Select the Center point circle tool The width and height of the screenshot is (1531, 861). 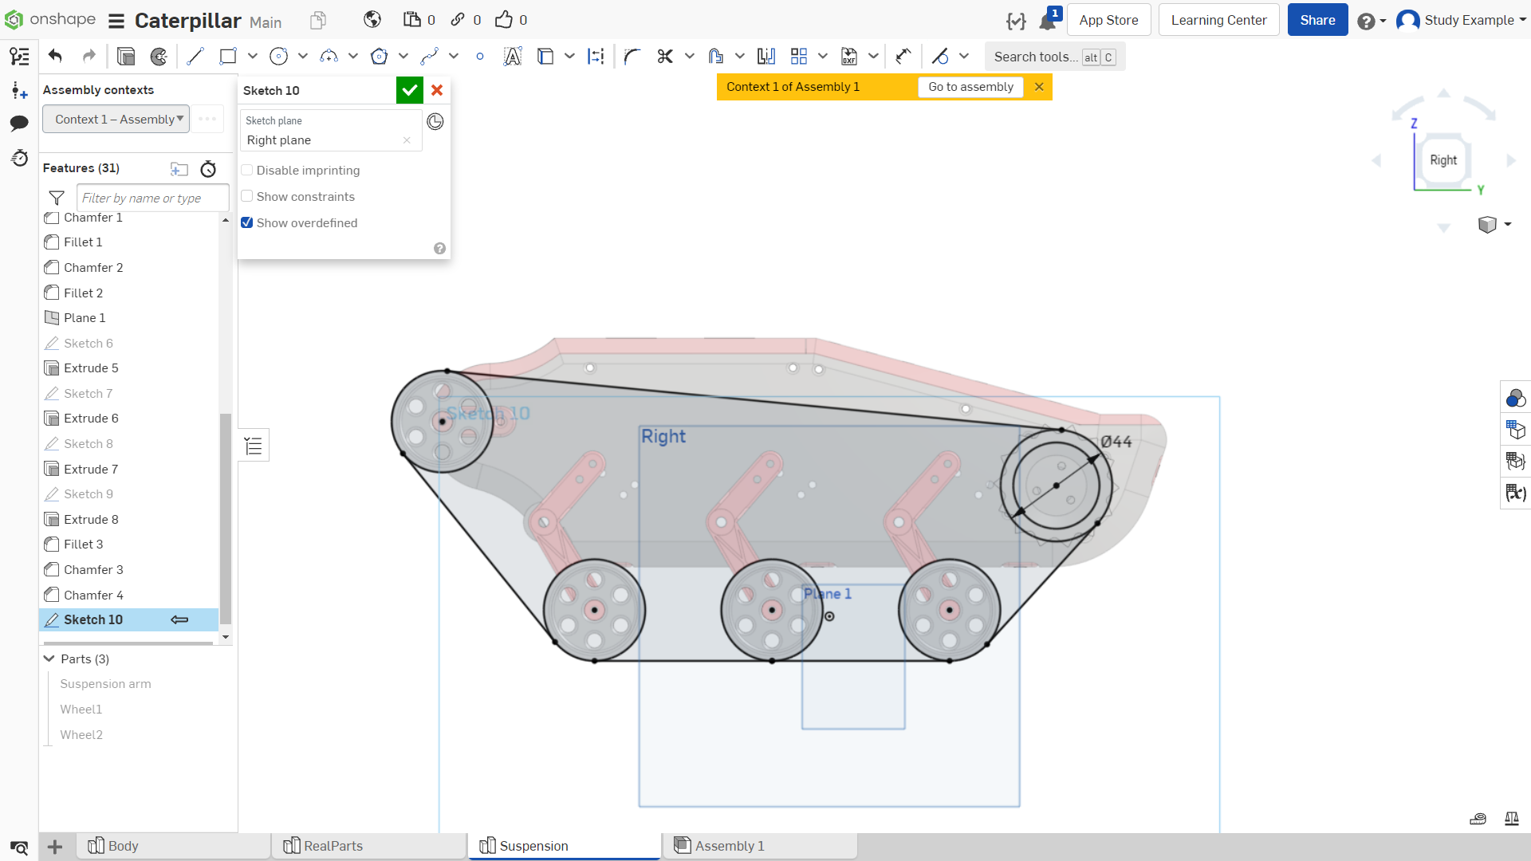click(278, 57)
